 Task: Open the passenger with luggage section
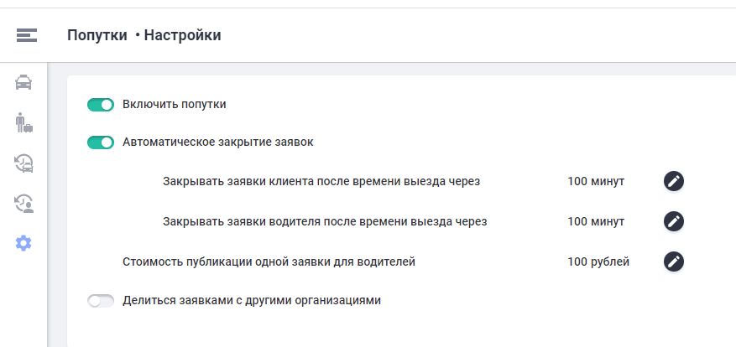click(x=24, y=122)
